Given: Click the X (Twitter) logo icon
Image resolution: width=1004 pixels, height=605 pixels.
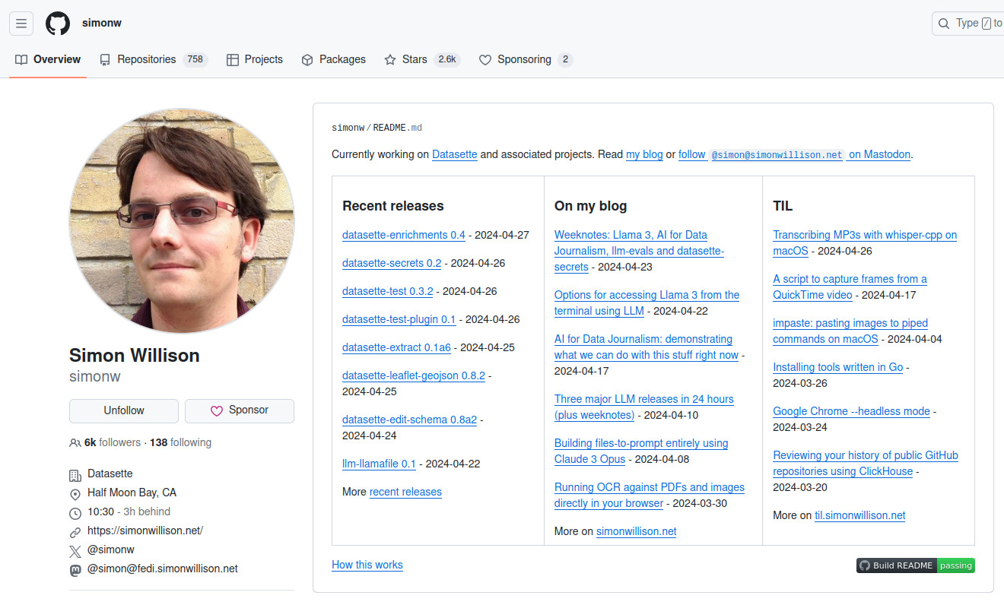Looking at the screenshot, I should click(x=75, y=551).
